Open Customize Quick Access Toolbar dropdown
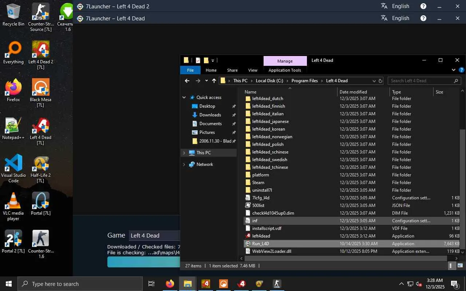Viewport: 466px width, 291px height. [x=213, y=60]
